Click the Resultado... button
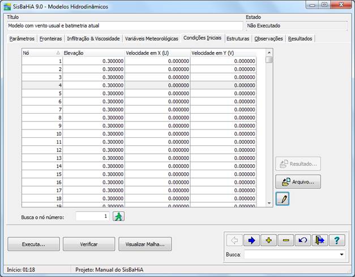This screenshot has height=277, width=355. pyautogui.click(x=298, y=164)
